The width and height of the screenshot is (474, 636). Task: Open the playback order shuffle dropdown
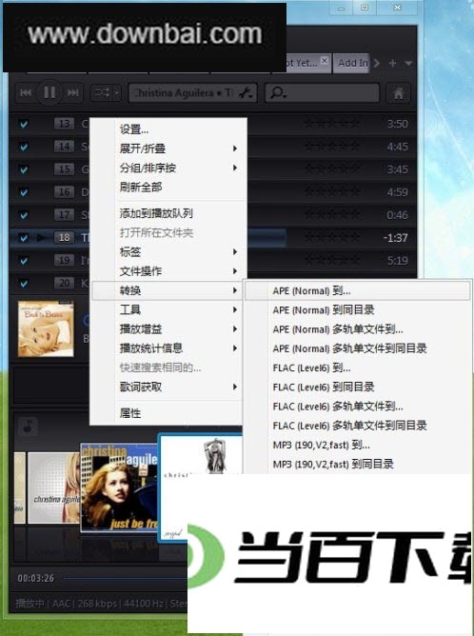pos(106,93)
